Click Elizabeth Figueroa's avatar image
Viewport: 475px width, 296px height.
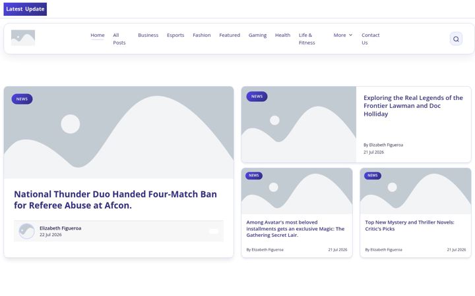[x=26, y=232]
